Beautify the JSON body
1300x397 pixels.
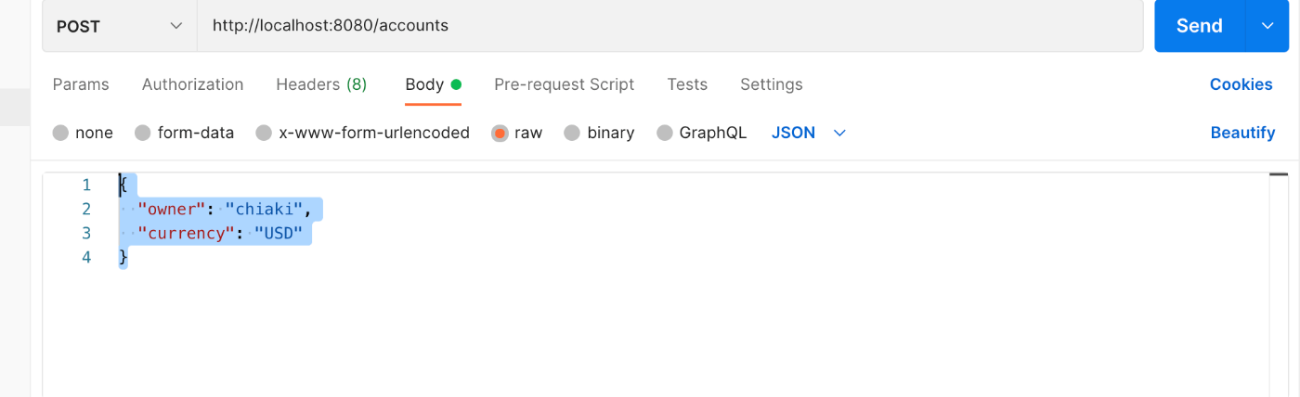point(1242,133)
